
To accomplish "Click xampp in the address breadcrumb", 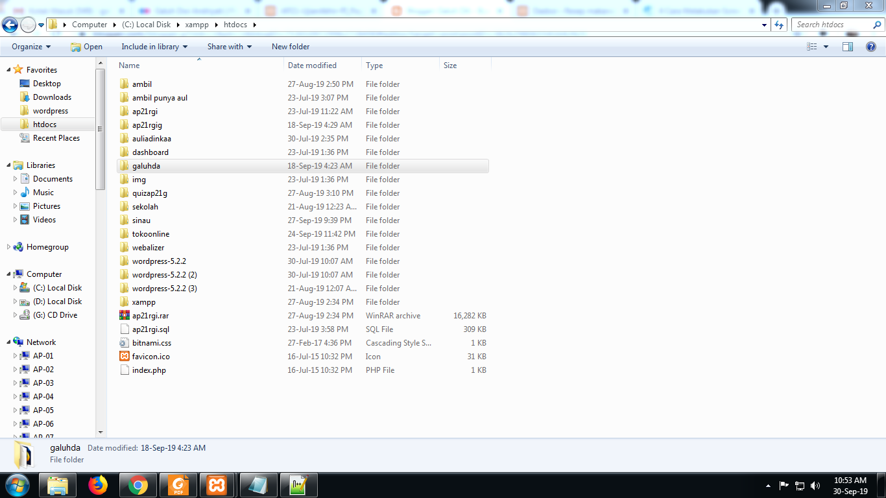I will (x=195, y=25).
